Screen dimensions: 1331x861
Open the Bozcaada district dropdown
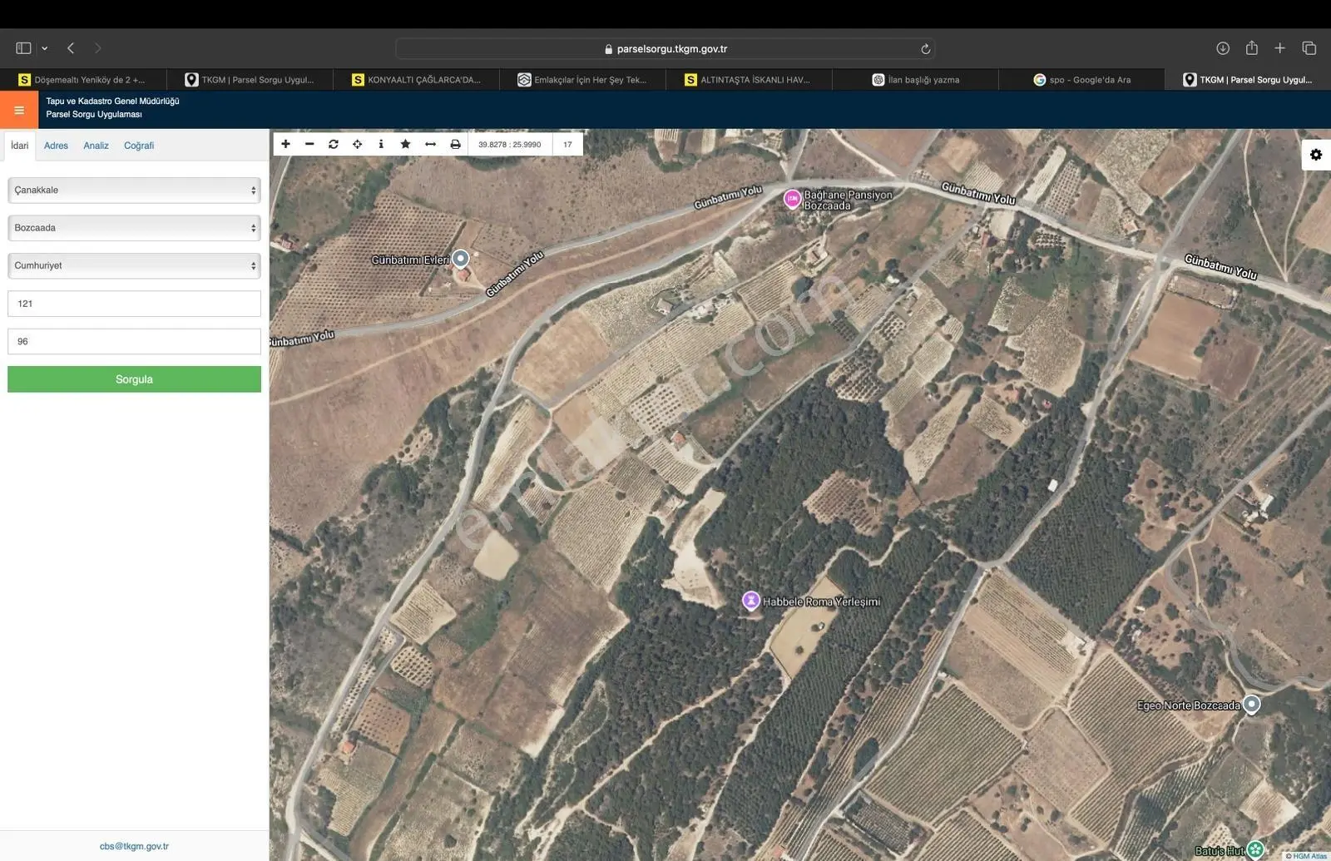tap(134, 228)
